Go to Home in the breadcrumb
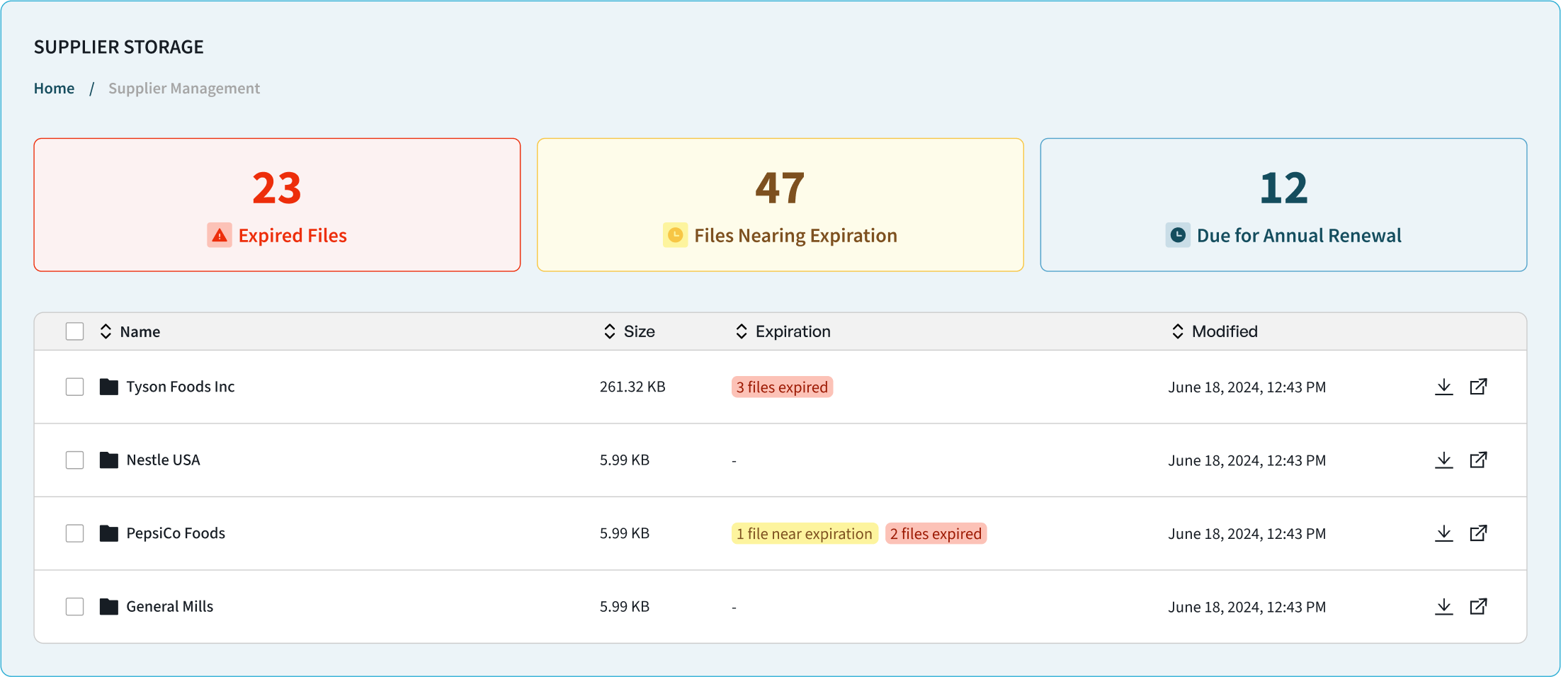Viewport: 1561px width, 677px height. pos(54,89)
